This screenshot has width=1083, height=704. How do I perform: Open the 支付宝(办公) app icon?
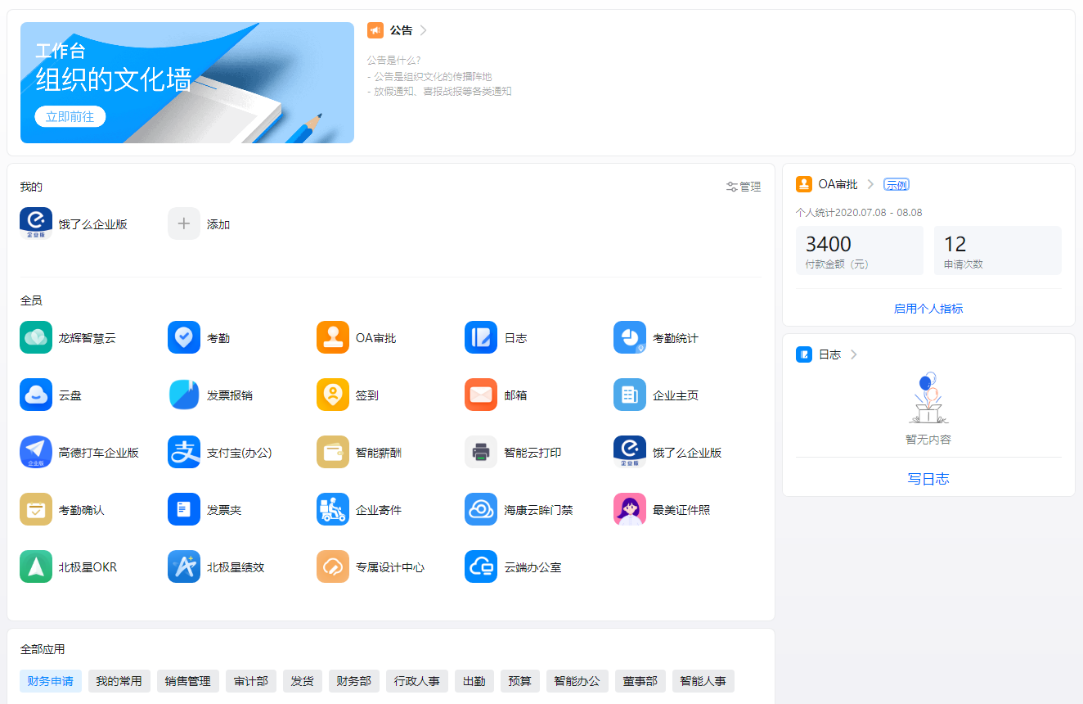point(184,453)
